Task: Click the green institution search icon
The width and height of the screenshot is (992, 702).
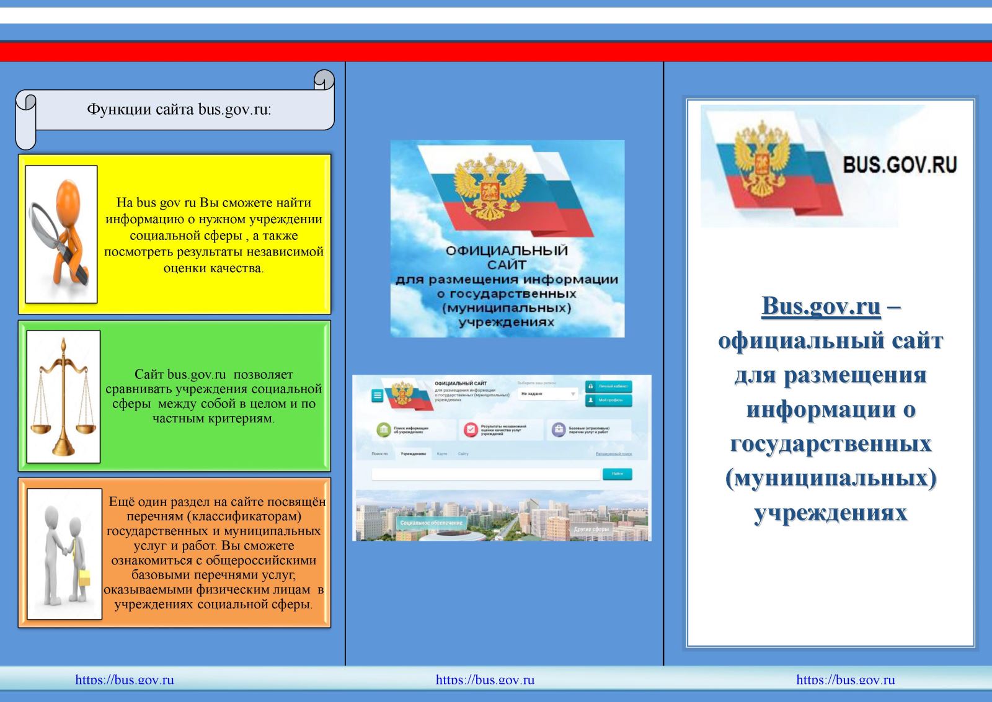Action: coord(384,429)
